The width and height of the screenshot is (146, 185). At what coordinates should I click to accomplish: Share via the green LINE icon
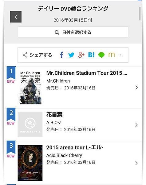[x=101, y=55]
